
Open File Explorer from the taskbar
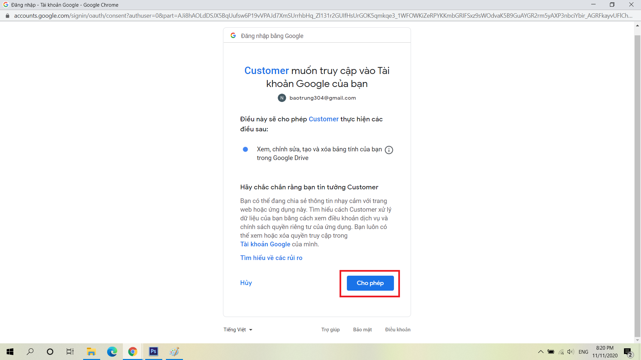point(91,351)
